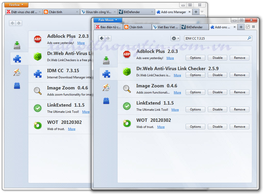Disable LinkExtend in Pale Moon
263x194 pixels.
click(217, 109)
